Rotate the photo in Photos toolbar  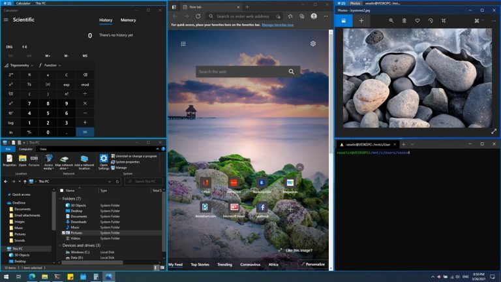(x=431, y=20)
